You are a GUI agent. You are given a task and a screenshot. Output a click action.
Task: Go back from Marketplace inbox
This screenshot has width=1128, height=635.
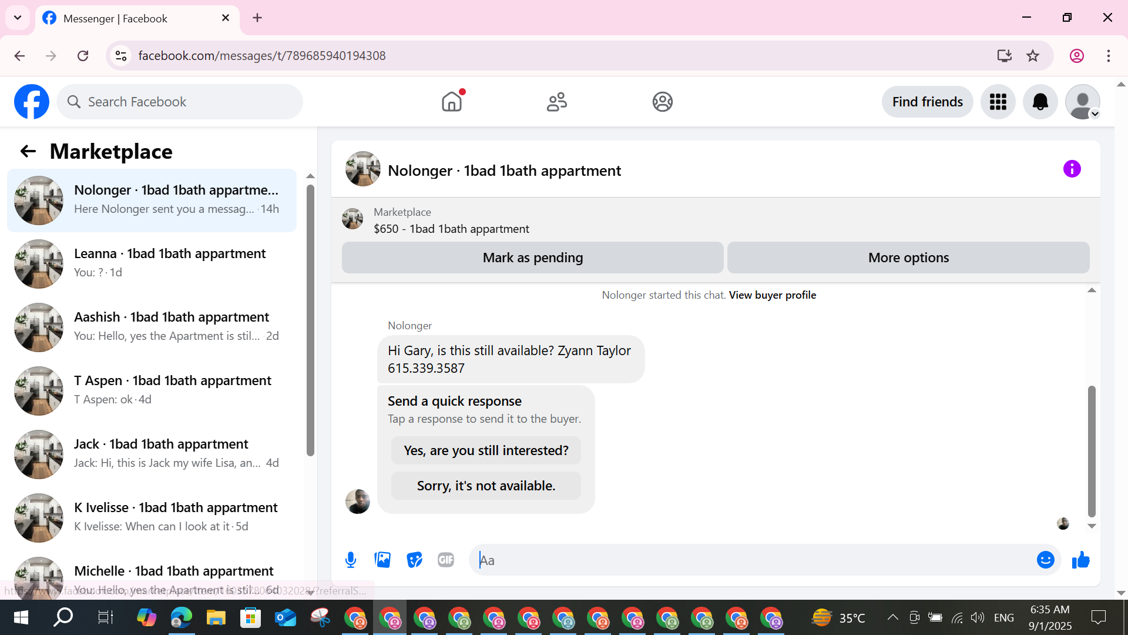(28, 152)
